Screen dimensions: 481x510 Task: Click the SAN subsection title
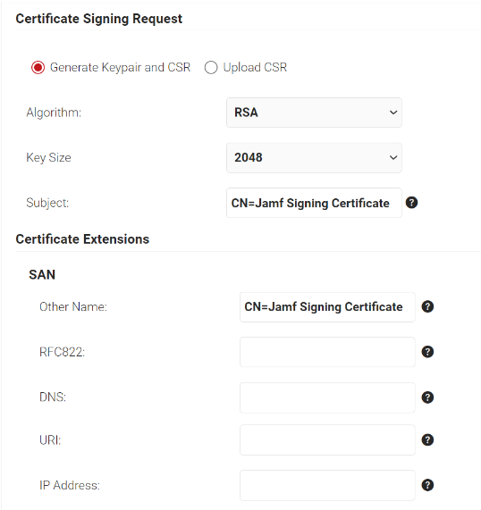pos(42,275)
